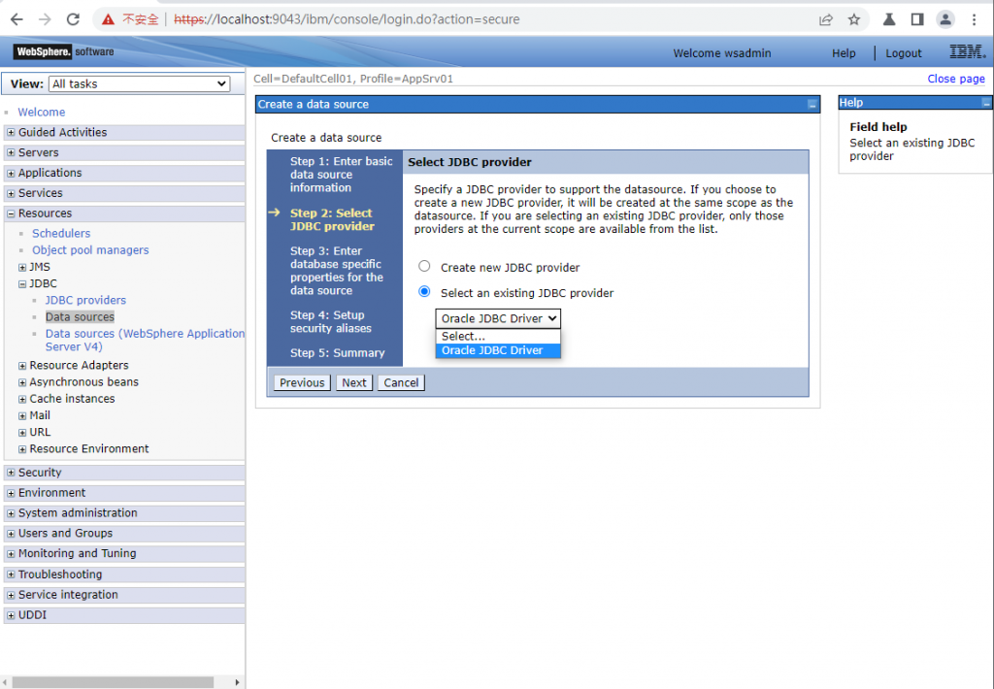Viewport: 994px width, 689px height.
Task: Expand Asynchronous beans node
Action: tap(22, 382)
